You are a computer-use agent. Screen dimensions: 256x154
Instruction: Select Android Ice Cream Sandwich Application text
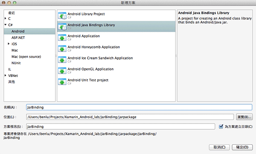tap(100, 58)
